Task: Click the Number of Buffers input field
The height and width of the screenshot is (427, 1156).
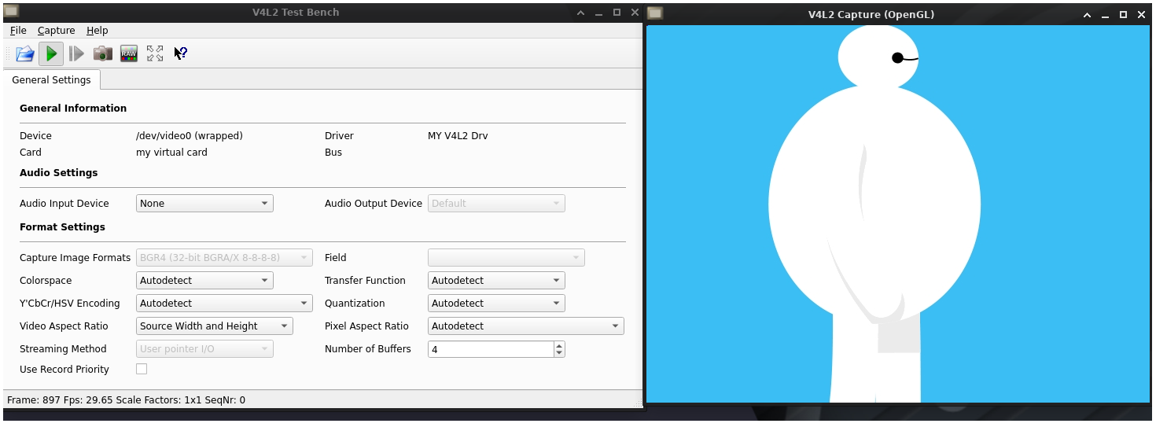Action: pos(491,348)
